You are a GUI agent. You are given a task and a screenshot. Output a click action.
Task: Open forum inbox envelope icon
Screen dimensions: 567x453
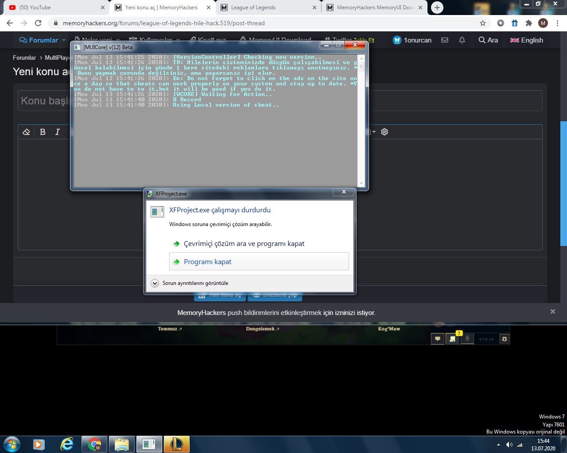point(445,40)
